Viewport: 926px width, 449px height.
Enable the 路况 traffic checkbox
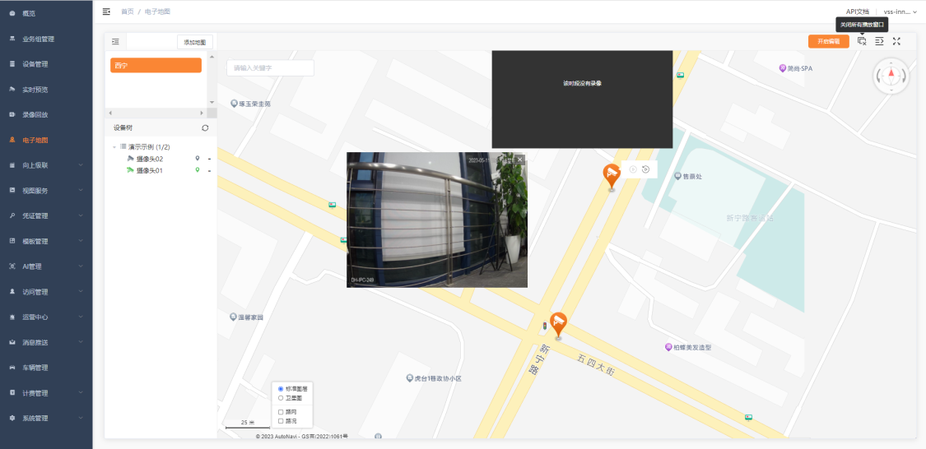[x=281, y=421]
